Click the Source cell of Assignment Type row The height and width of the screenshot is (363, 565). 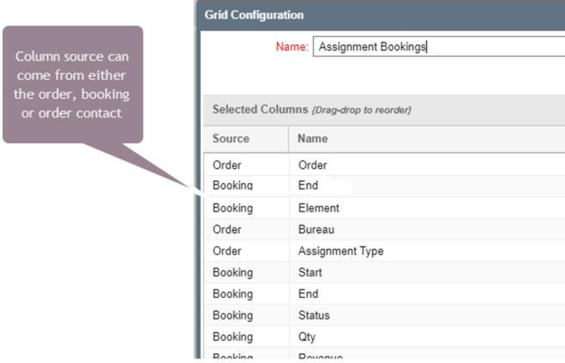click(246, 251)
